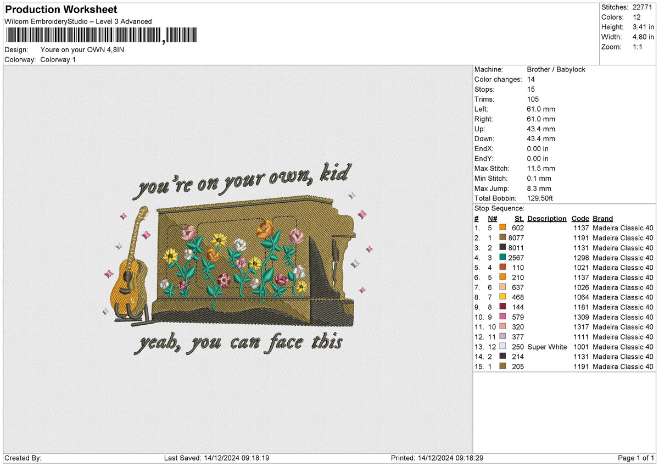Image resolution: width=659 pixels, height=466 pixels.
Task: Select the Height value 3.41 in
Action: 644,27
